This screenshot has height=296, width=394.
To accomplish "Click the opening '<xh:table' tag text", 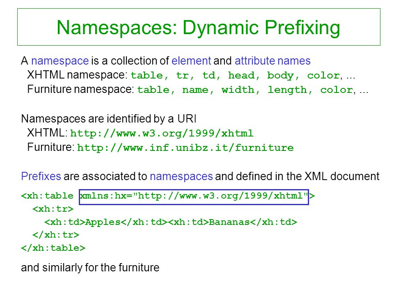I will (x=47, y=196).
